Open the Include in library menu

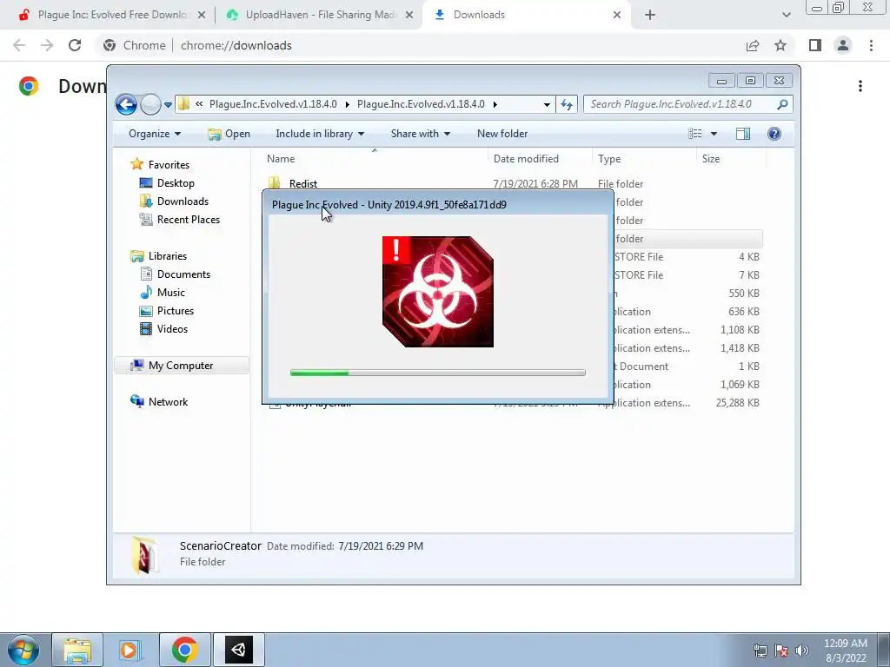pyautogui.click(x=320, y=134)
